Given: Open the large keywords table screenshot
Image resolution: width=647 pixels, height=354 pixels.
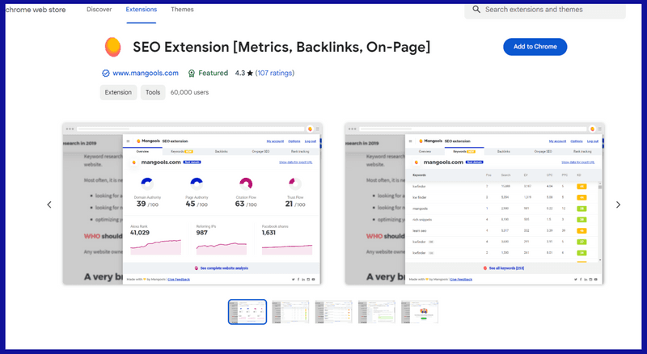Looking at the screenshot, I should coord(474,204).
